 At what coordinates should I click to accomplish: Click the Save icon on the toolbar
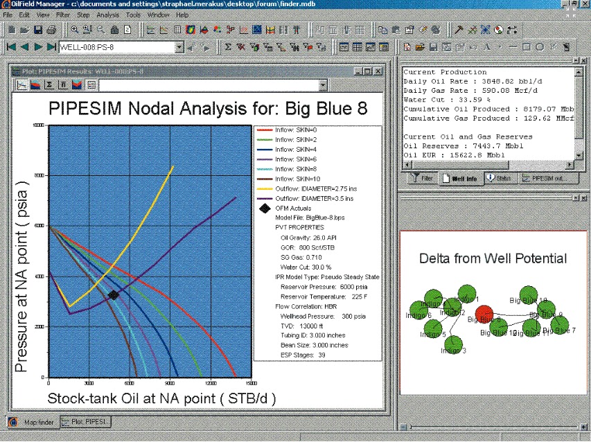click(37, 30)
